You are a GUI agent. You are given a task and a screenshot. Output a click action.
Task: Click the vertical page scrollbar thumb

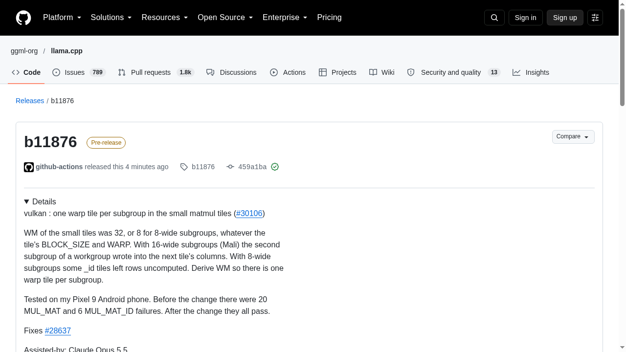coord(622,57)
